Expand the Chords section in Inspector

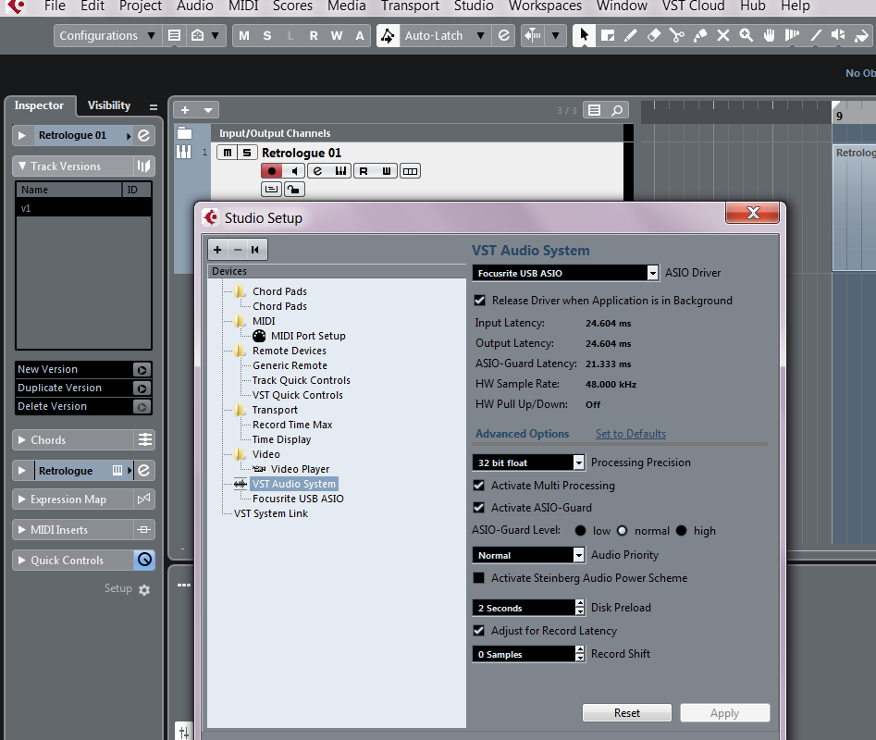[x=22, y=440]
